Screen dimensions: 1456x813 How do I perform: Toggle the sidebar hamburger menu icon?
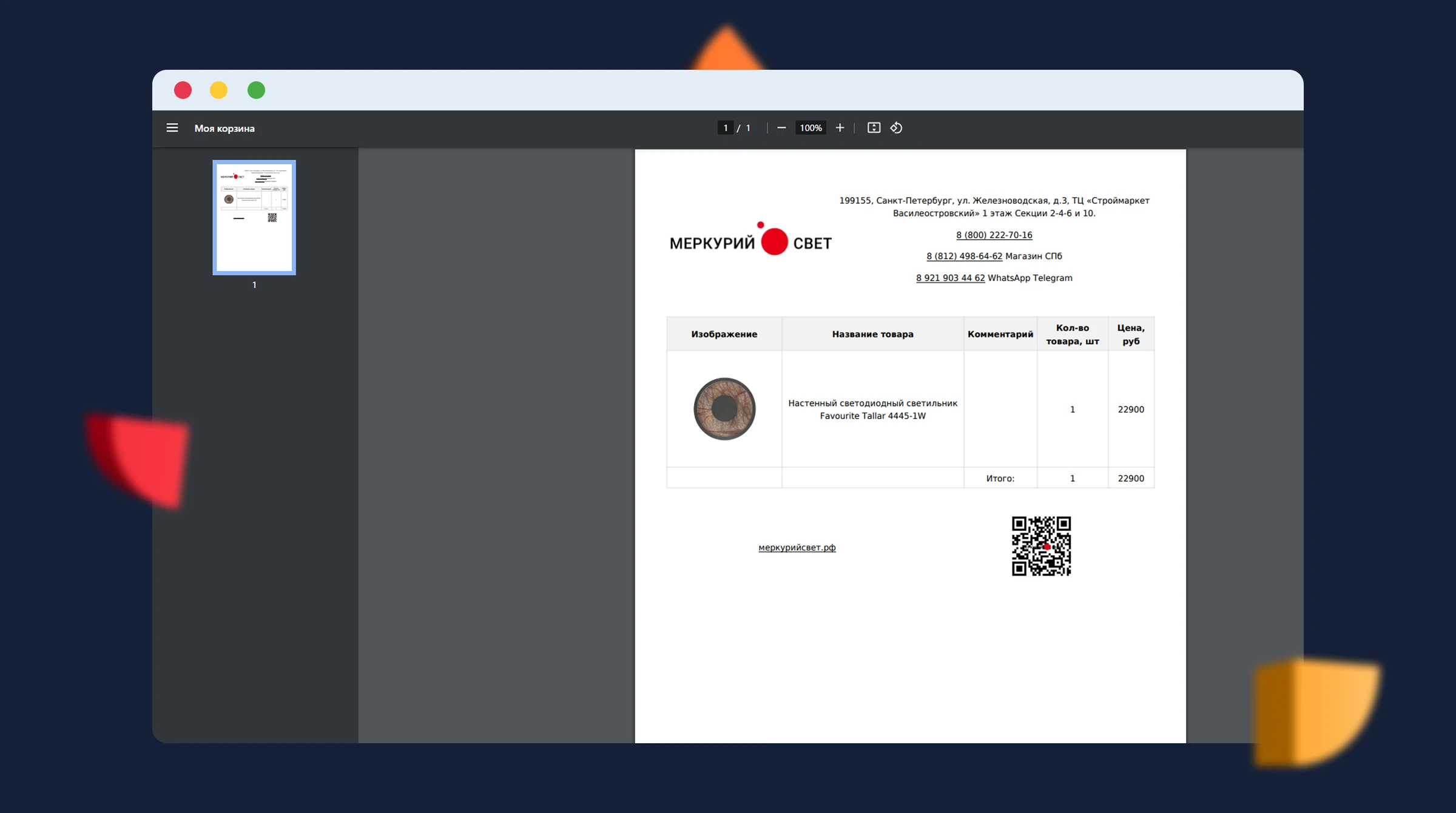tap(172, 128)
